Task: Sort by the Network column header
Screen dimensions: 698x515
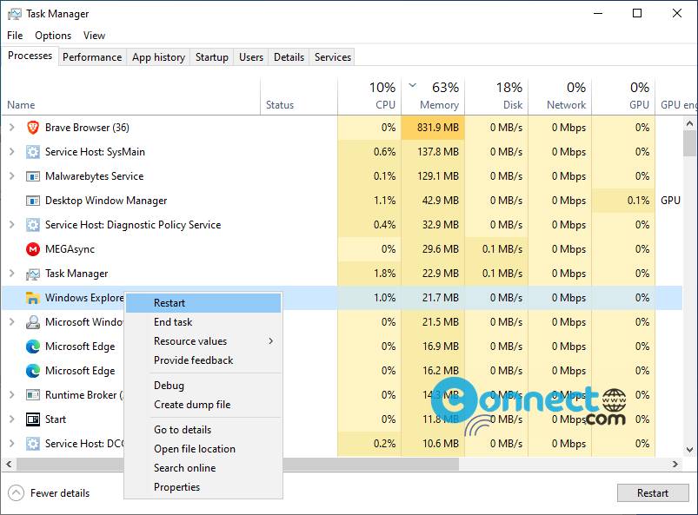Action: point(560,96)
